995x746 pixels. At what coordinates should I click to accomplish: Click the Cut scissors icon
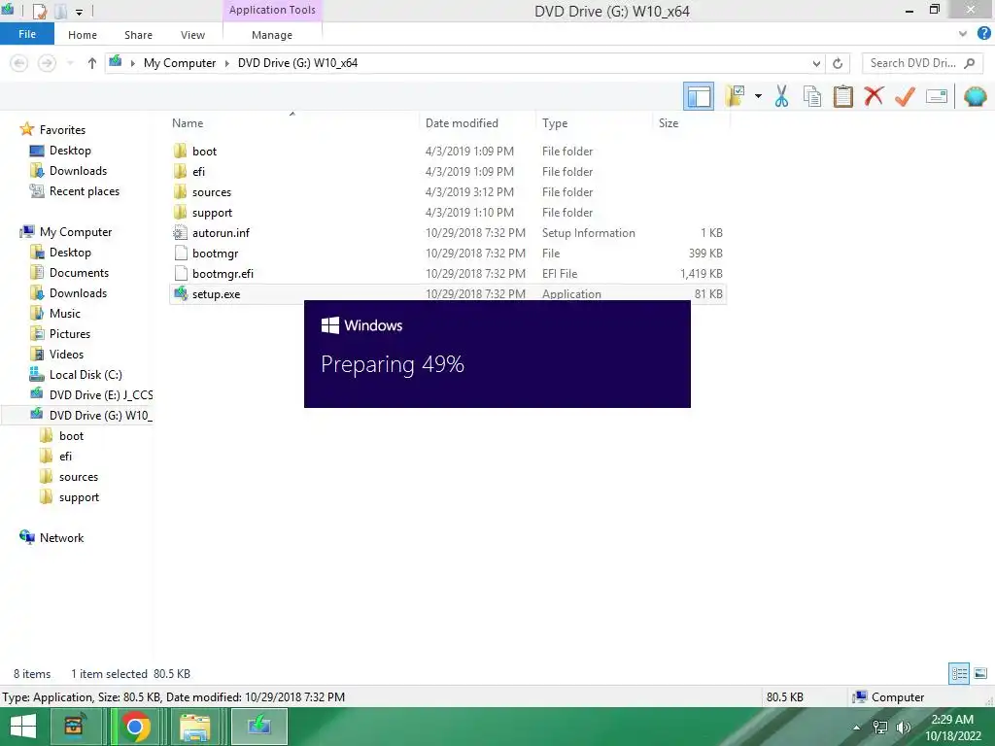[x=782, y=96]
